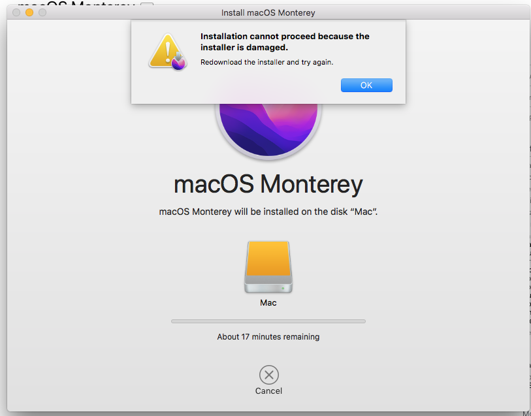Screen dimensions: 531x416
Task: Click the 'Redownload the installer and try again' text
Action: point(267,62)
